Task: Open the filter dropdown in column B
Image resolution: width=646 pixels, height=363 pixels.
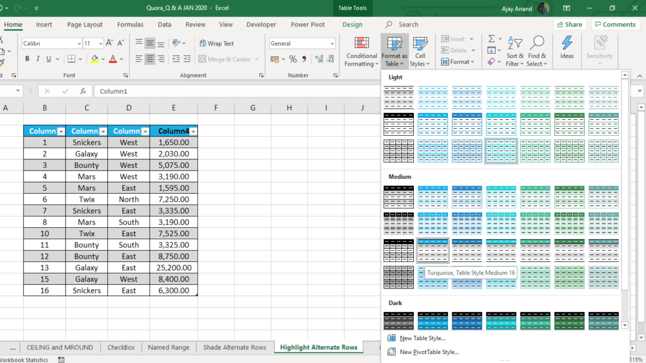Action: [x=61, y=131]
